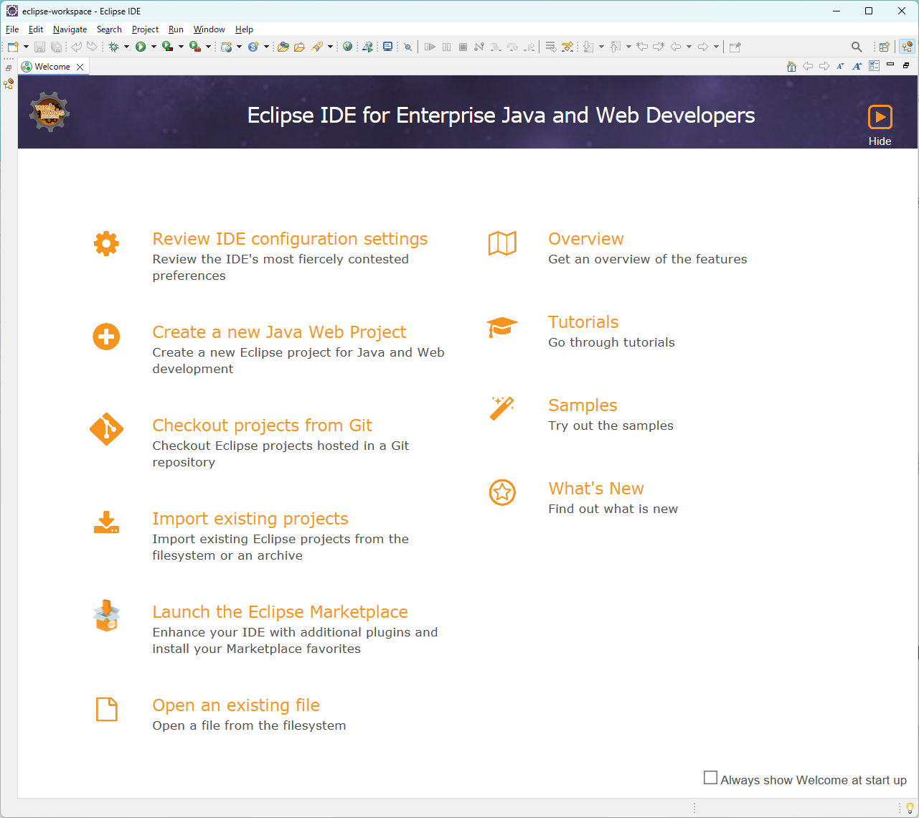Open the Web Browser globe icon

(x=348, y=47)
